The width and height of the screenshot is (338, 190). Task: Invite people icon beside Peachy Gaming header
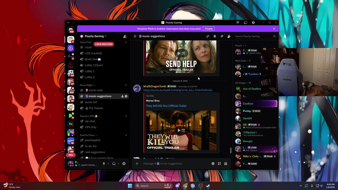(125, 36)
